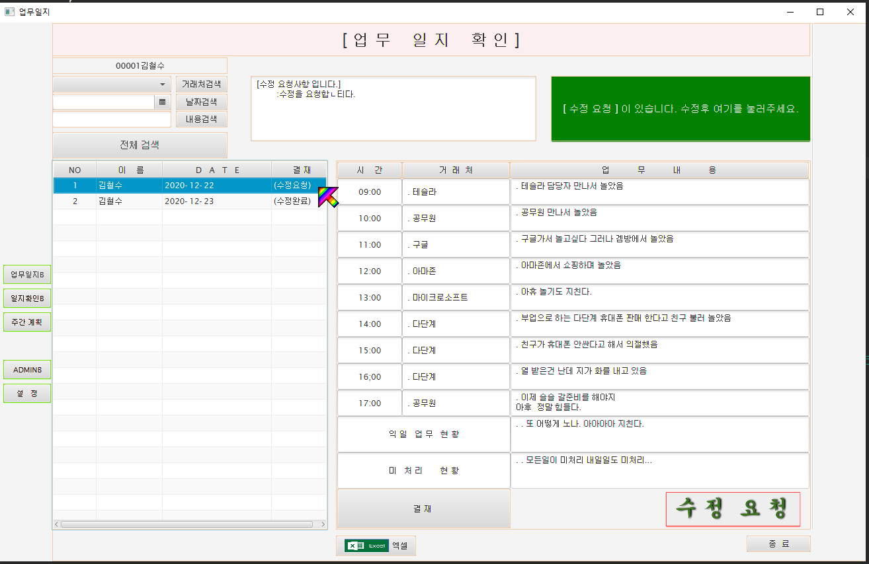Click the 시간 column header
The image size is (869, 564).
point(370,170)
